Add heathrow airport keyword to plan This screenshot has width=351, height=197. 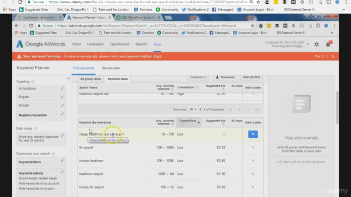pyautogui.click(x=253, y=174)
